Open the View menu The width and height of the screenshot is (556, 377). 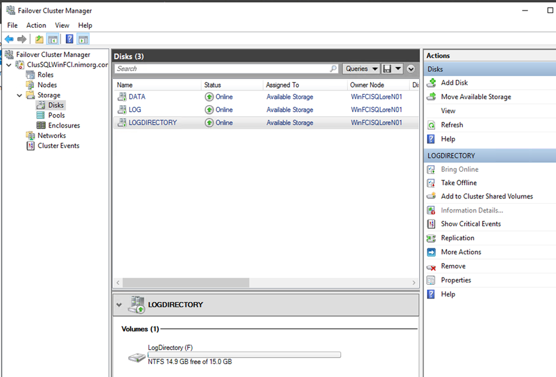click(x=62, y=26)
